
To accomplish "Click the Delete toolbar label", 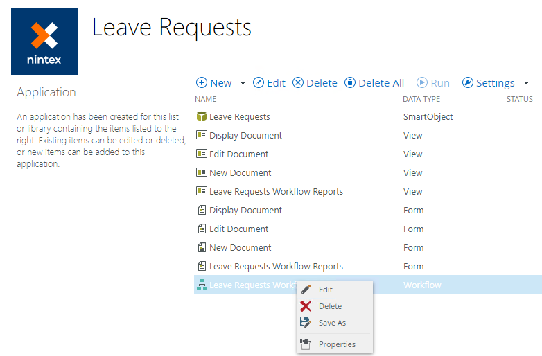I will 322,83.
